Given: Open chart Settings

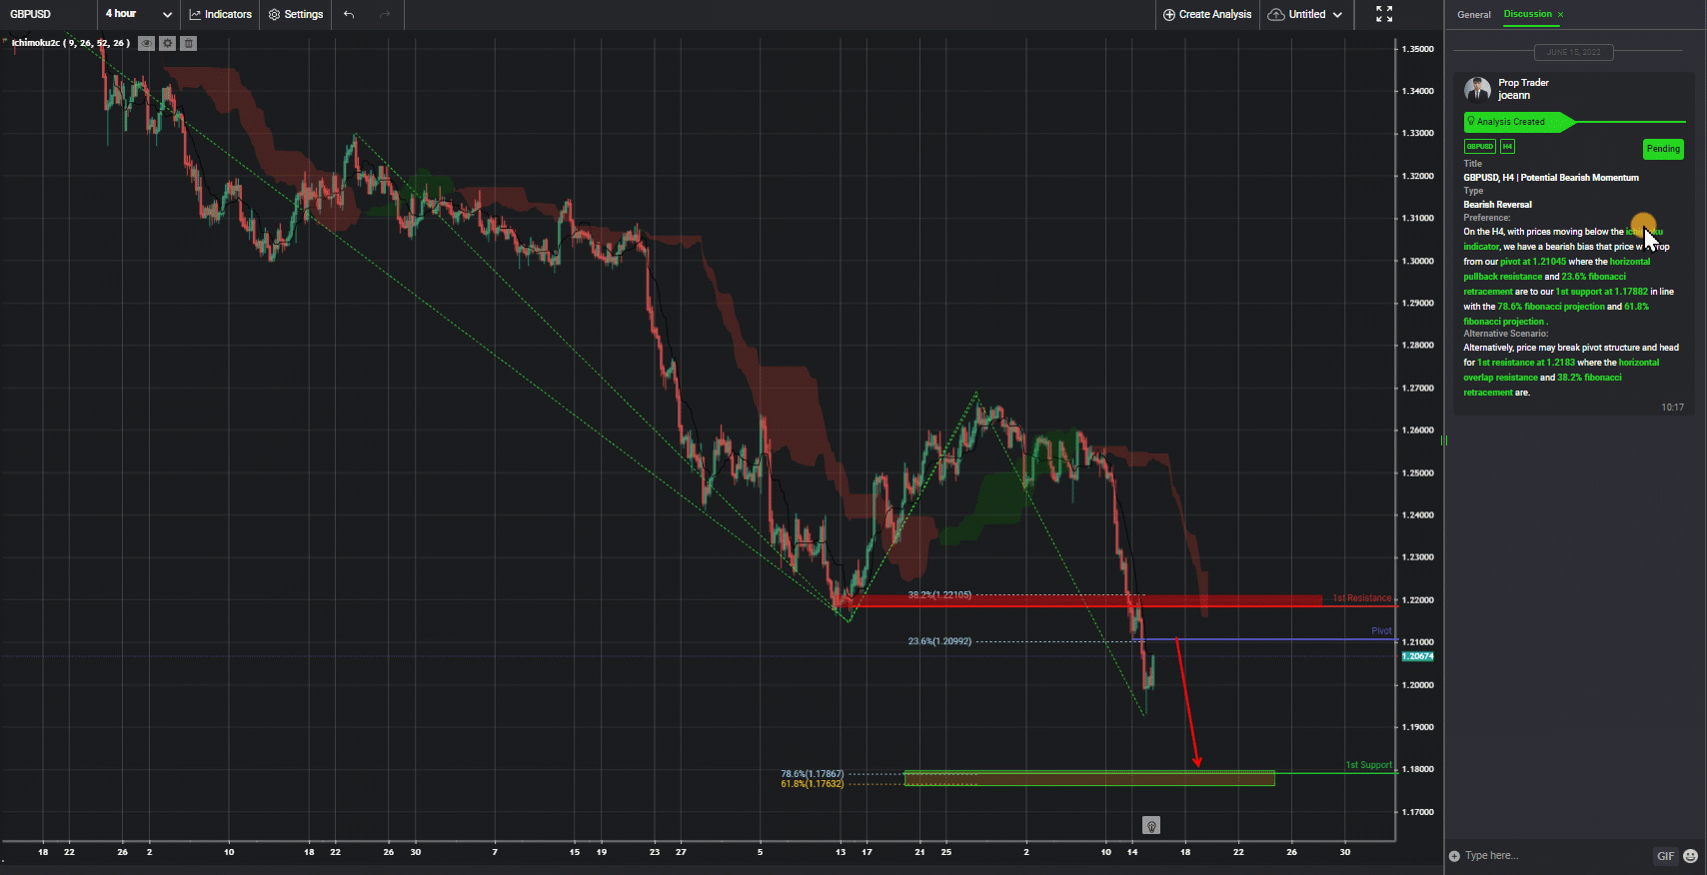Looking at the screenshot, I should pyautogui.click(x=296, y=14).
